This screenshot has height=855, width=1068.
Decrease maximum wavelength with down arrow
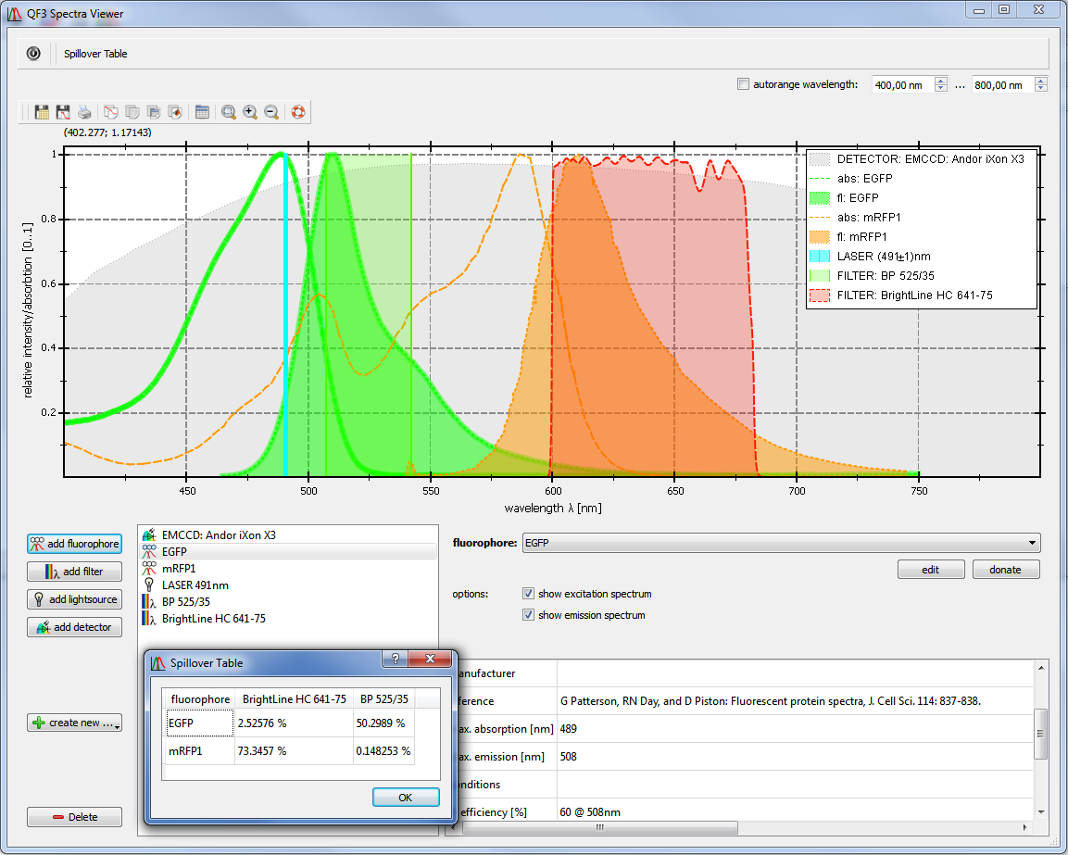click(x=1041, y=89)
